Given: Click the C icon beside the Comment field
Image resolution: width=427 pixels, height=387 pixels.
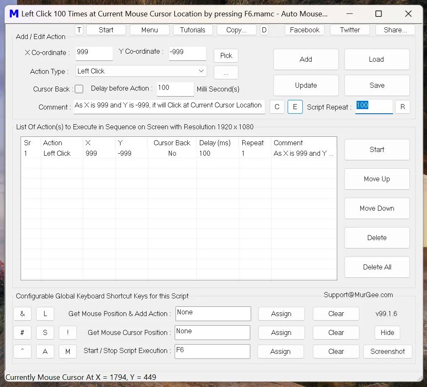Looking at the screenshot, I should click(277, 107).
